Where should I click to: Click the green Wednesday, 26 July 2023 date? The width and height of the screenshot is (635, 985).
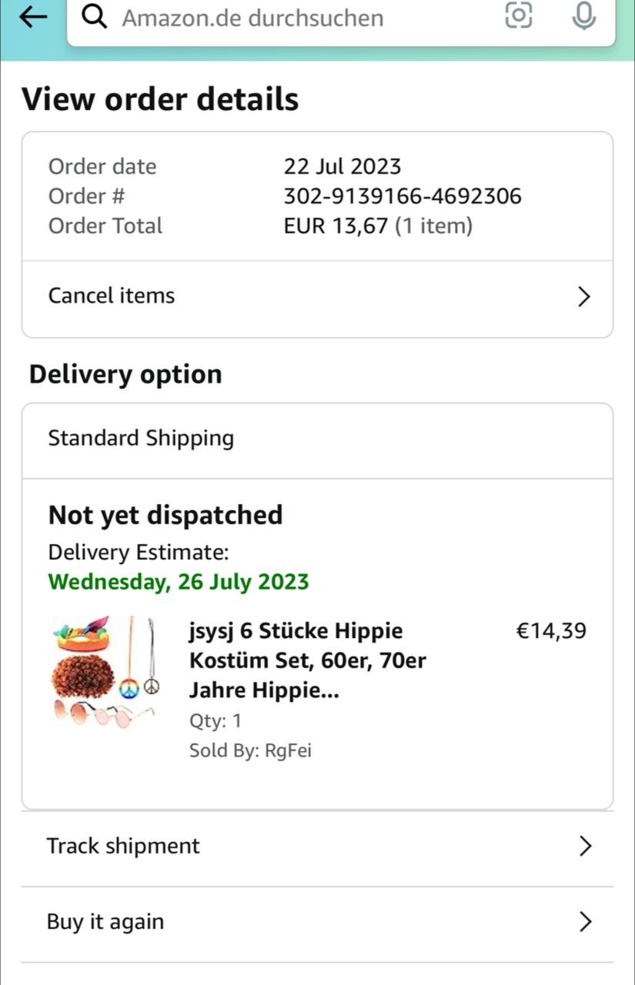[179, 582]
